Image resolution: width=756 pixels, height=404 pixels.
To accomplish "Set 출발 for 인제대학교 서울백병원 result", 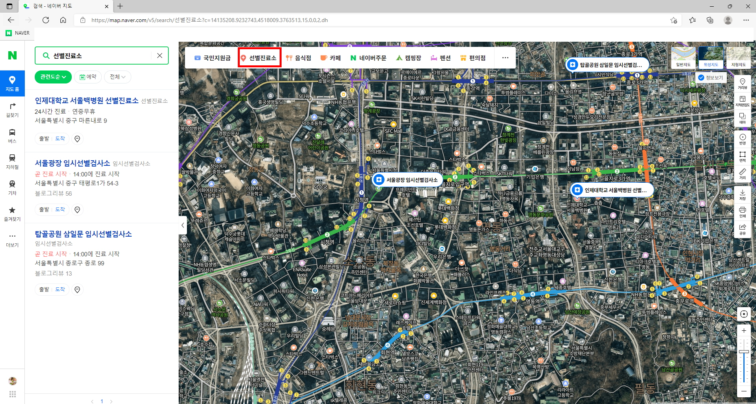I will [x=44, y=139].
